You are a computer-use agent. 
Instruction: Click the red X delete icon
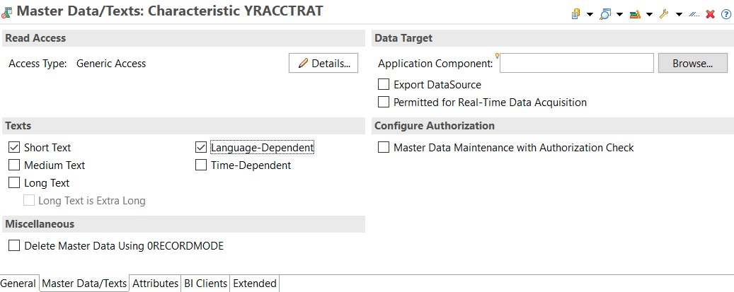click(x=710, y=13)
